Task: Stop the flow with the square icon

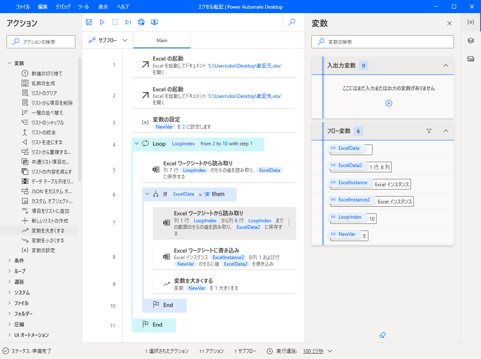Action: [x=115, y=22]
